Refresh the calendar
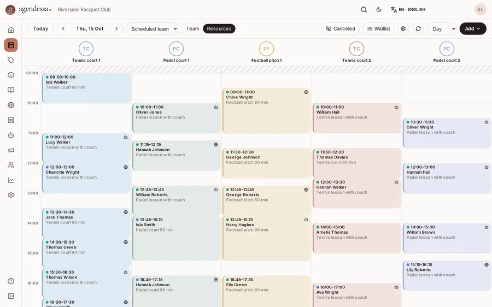Viewport: 492px width, 307px height. [x=418, y=28]
